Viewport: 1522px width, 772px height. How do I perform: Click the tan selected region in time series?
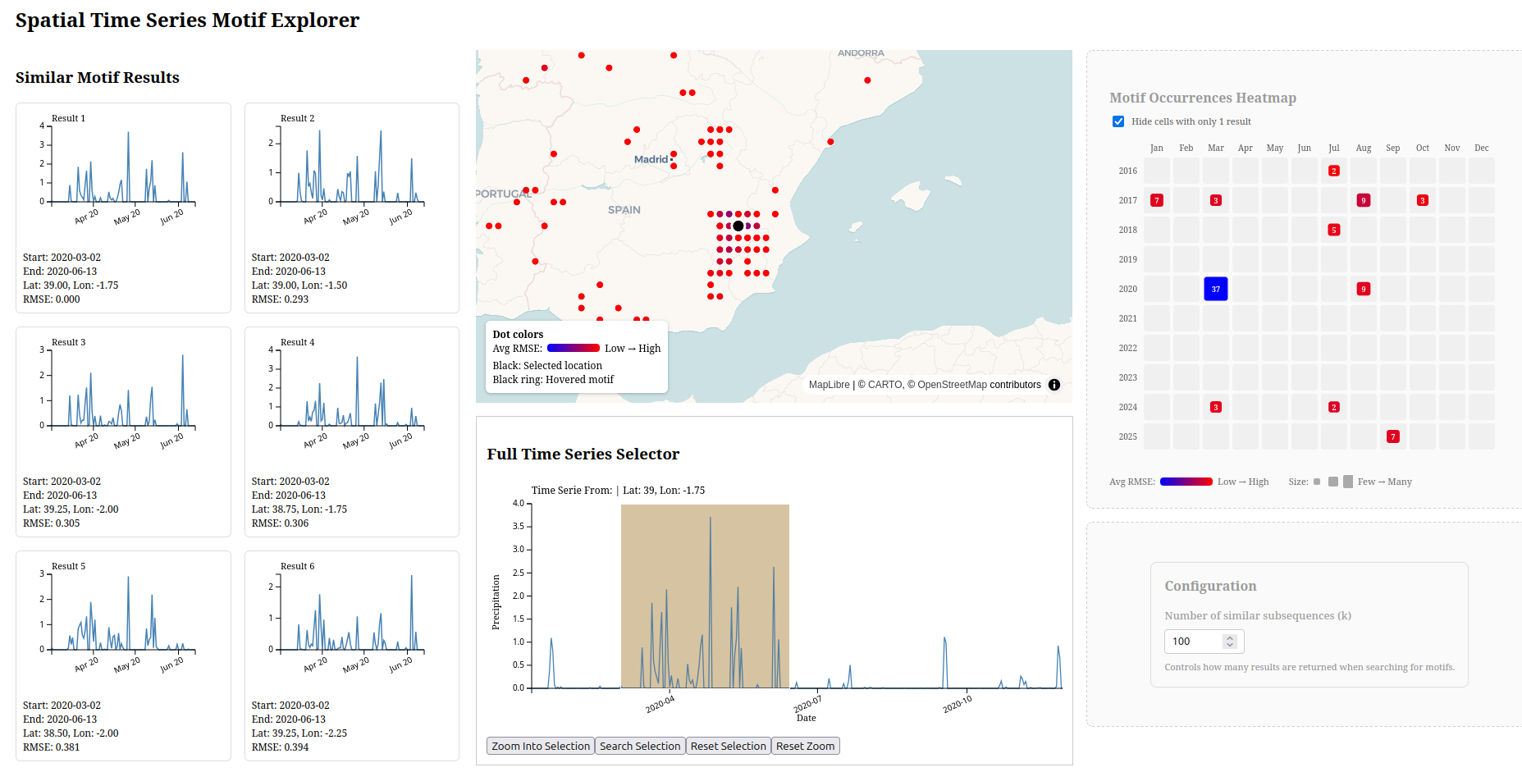point(705,596)
